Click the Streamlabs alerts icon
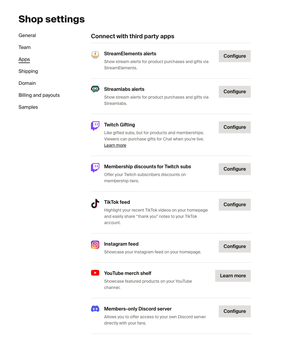The width and height of the screenshot is (284, 358). (95, 89)
